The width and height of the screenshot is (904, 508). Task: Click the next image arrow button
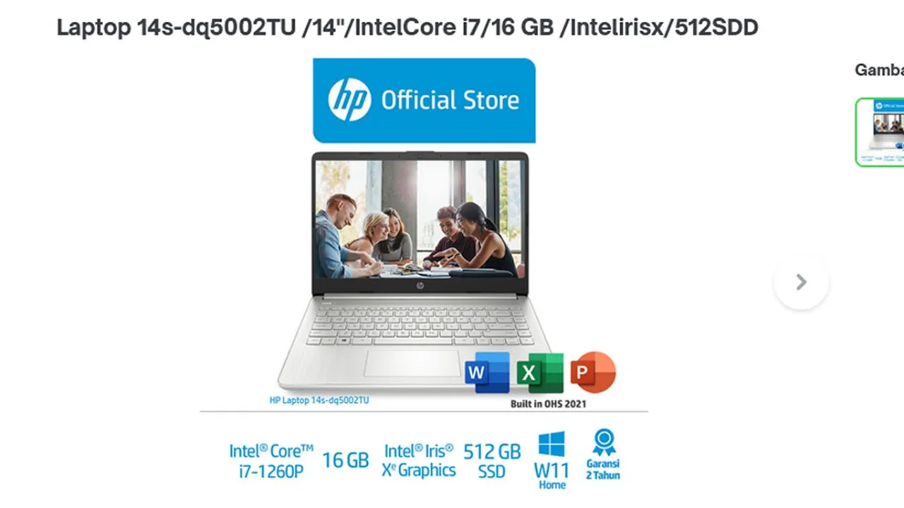coord(801,282)
